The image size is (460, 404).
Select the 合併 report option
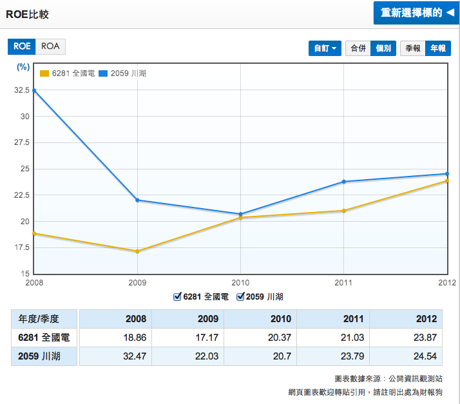[x=358, y=48]
